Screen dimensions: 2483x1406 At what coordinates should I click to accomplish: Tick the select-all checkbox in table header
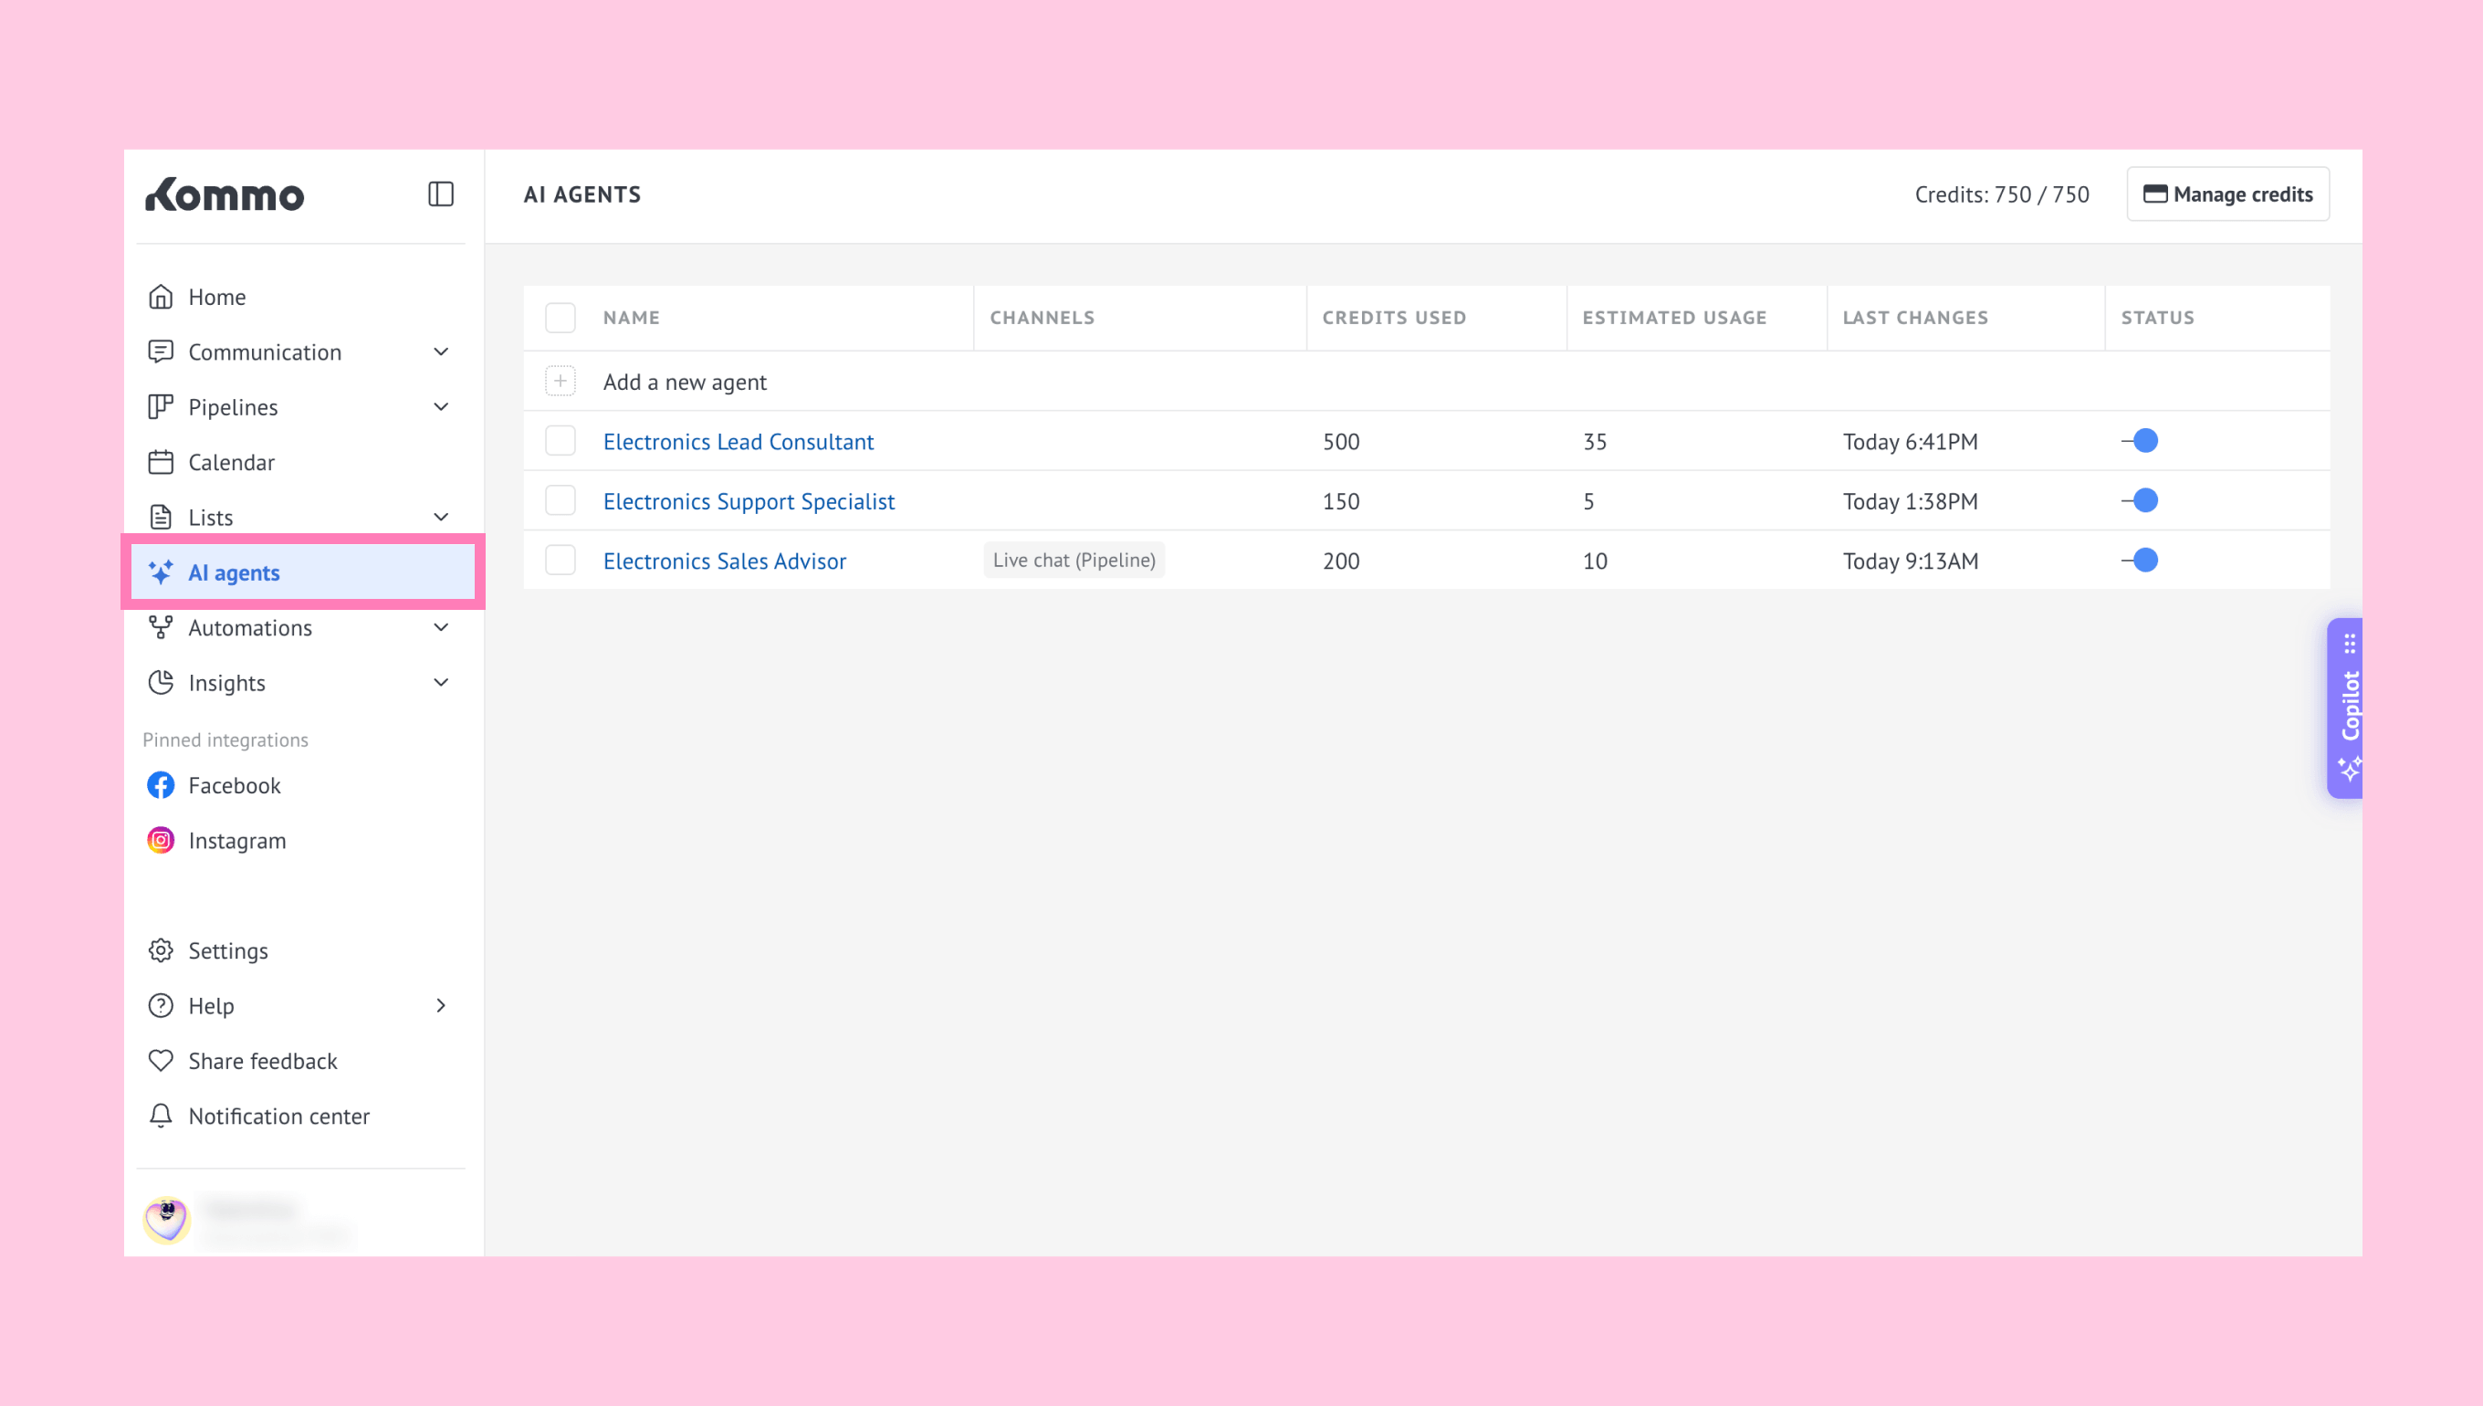560,318
